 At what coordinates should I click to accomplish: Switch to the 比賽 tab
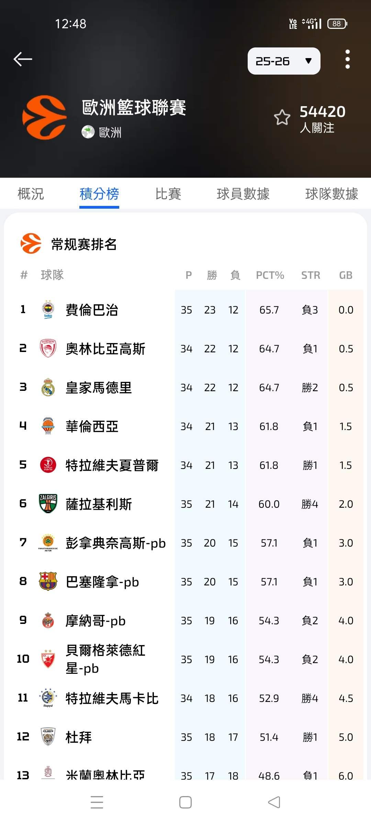click(168, 194)
